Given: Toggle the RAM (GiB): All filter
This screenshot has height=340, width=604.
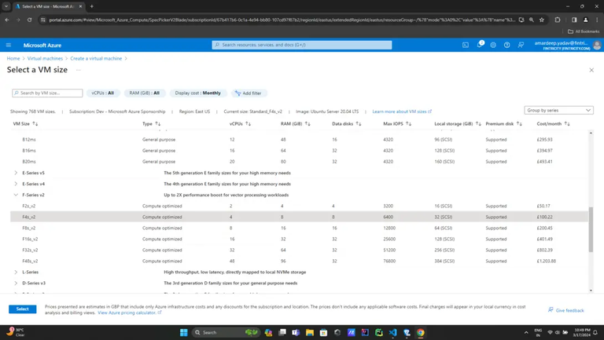Looking at the screenshot, I should coord(145,93).
